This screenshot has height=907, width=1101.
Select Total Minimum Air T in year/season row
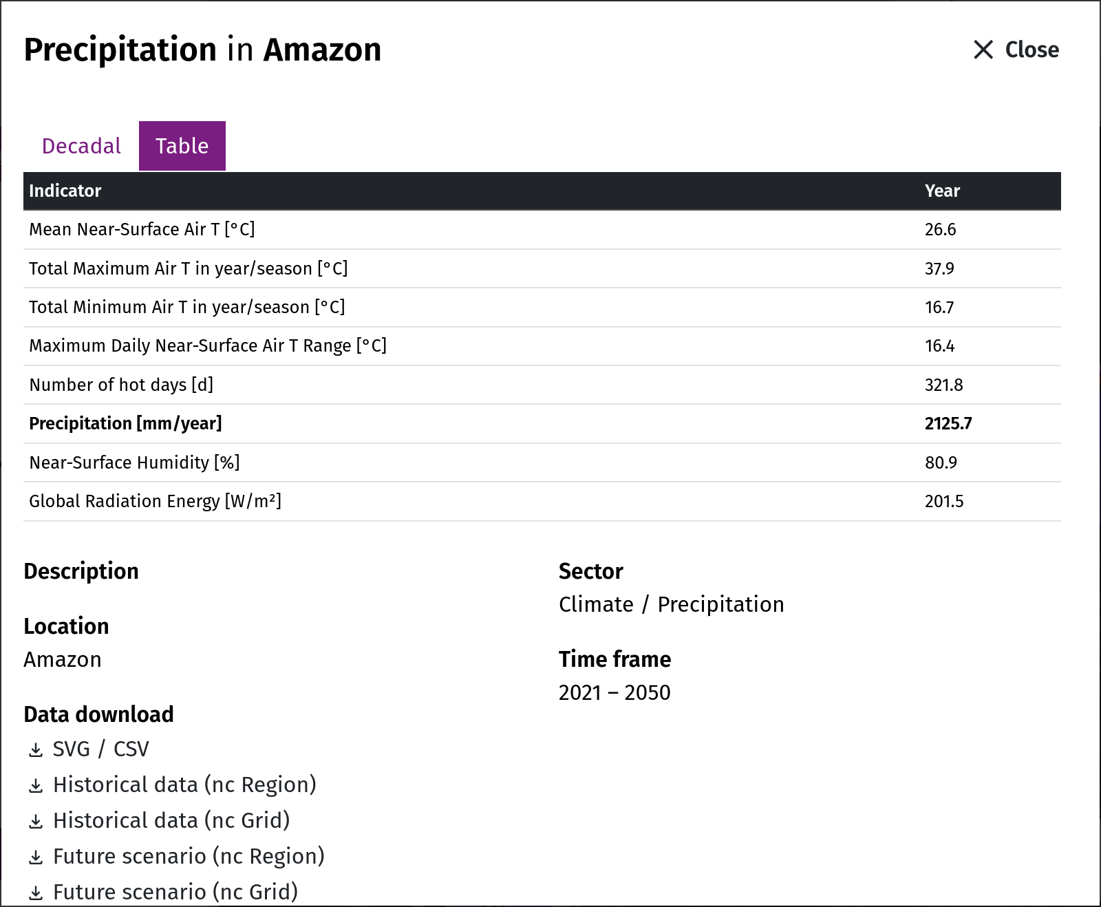point(542,307)
